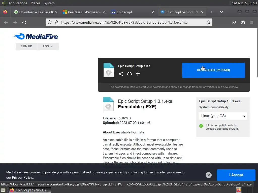The image size is (258, 193).
Task: Click the plus icon to add file
Action: 138,74
